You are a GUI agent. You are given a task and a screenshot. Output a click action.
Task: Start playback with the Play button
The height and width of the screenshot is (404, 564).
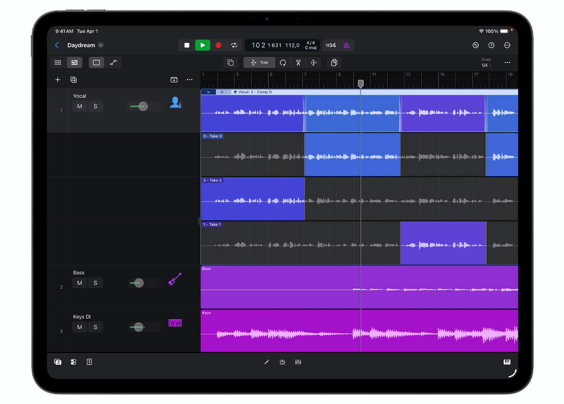coord(202,45)
